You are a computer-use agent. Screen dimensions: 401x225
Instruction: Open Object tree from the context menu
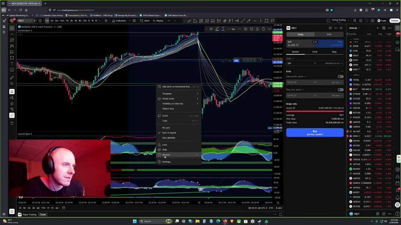179,108
